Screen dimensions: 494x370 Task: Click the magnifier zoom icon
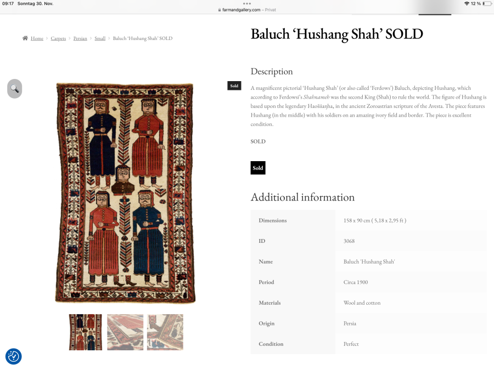[x=14, y=89]
